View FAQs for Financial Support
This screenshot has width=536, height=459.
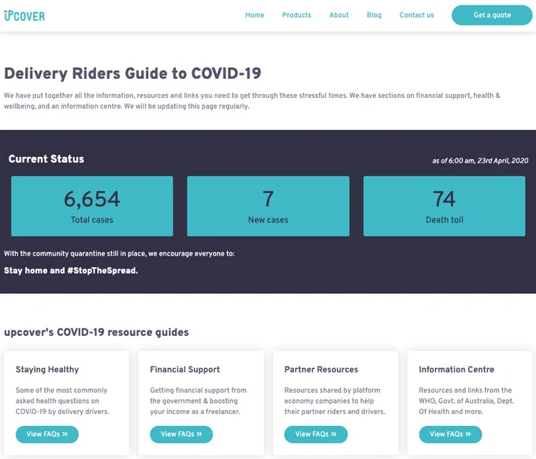(x=181, y=434)
